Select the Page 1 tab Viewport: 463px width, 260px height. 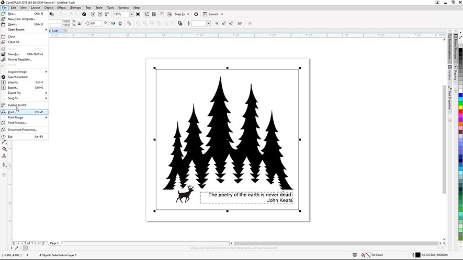pos(54,243)
